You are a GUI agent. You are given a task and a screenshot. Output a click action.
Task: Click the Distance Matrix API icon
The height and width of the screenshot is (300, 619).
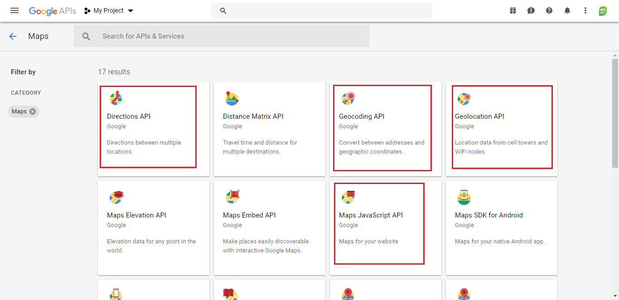tap(232, 98)
